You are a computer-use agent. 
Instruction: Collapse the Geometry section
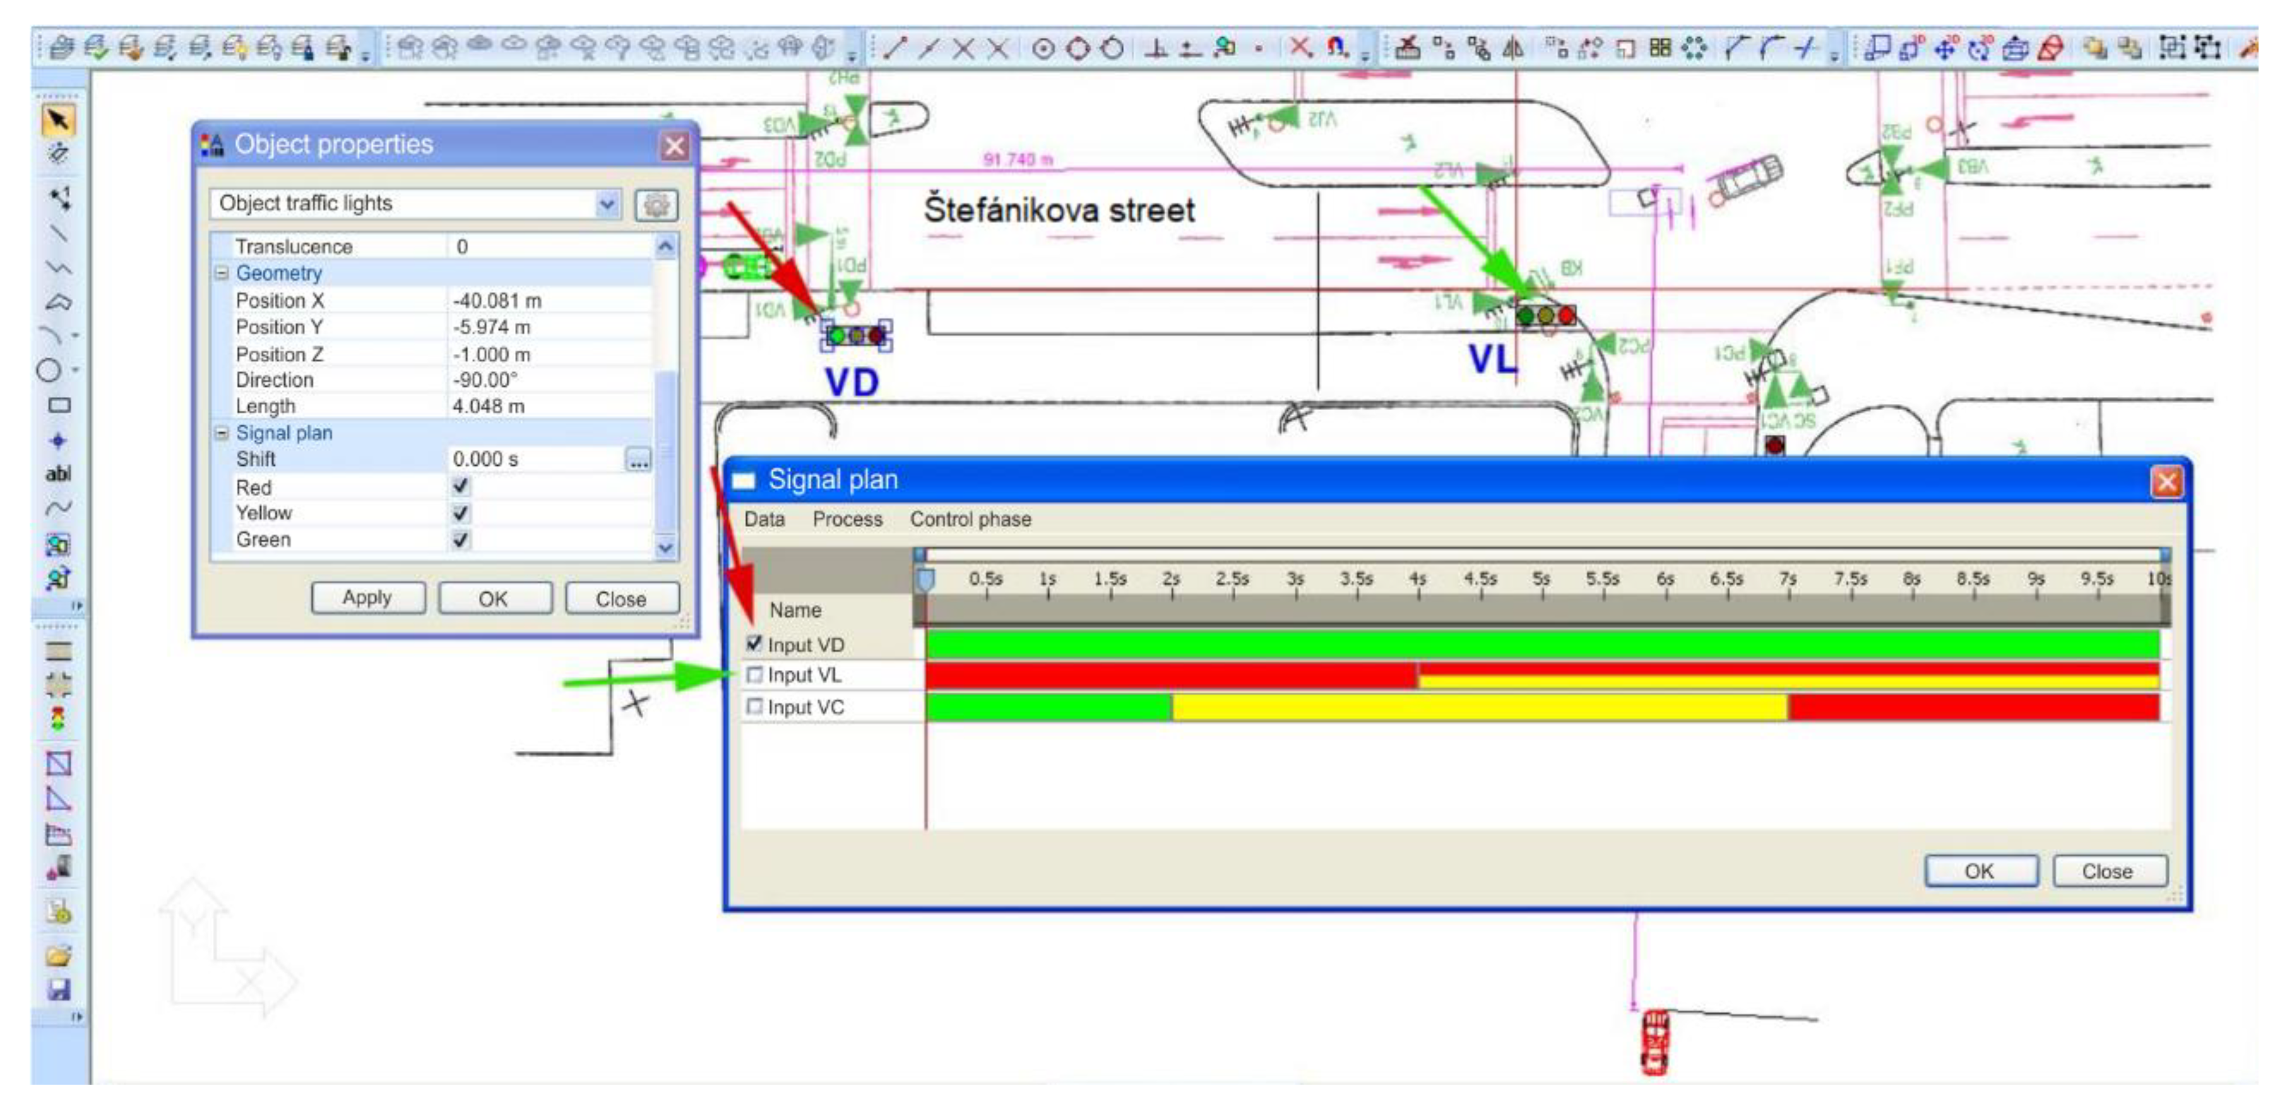222,273
